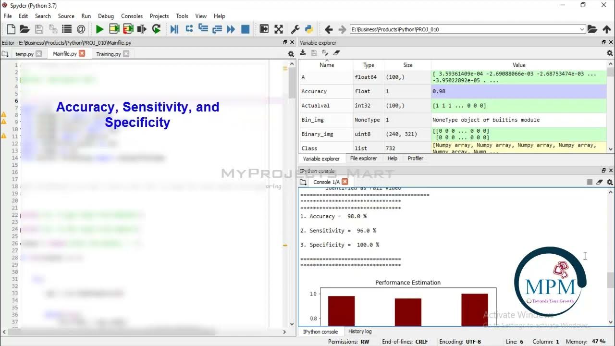This screenshot has height=346, width=615.
Task: Continue debug execution with the double arrow
Action: [231, 29]
